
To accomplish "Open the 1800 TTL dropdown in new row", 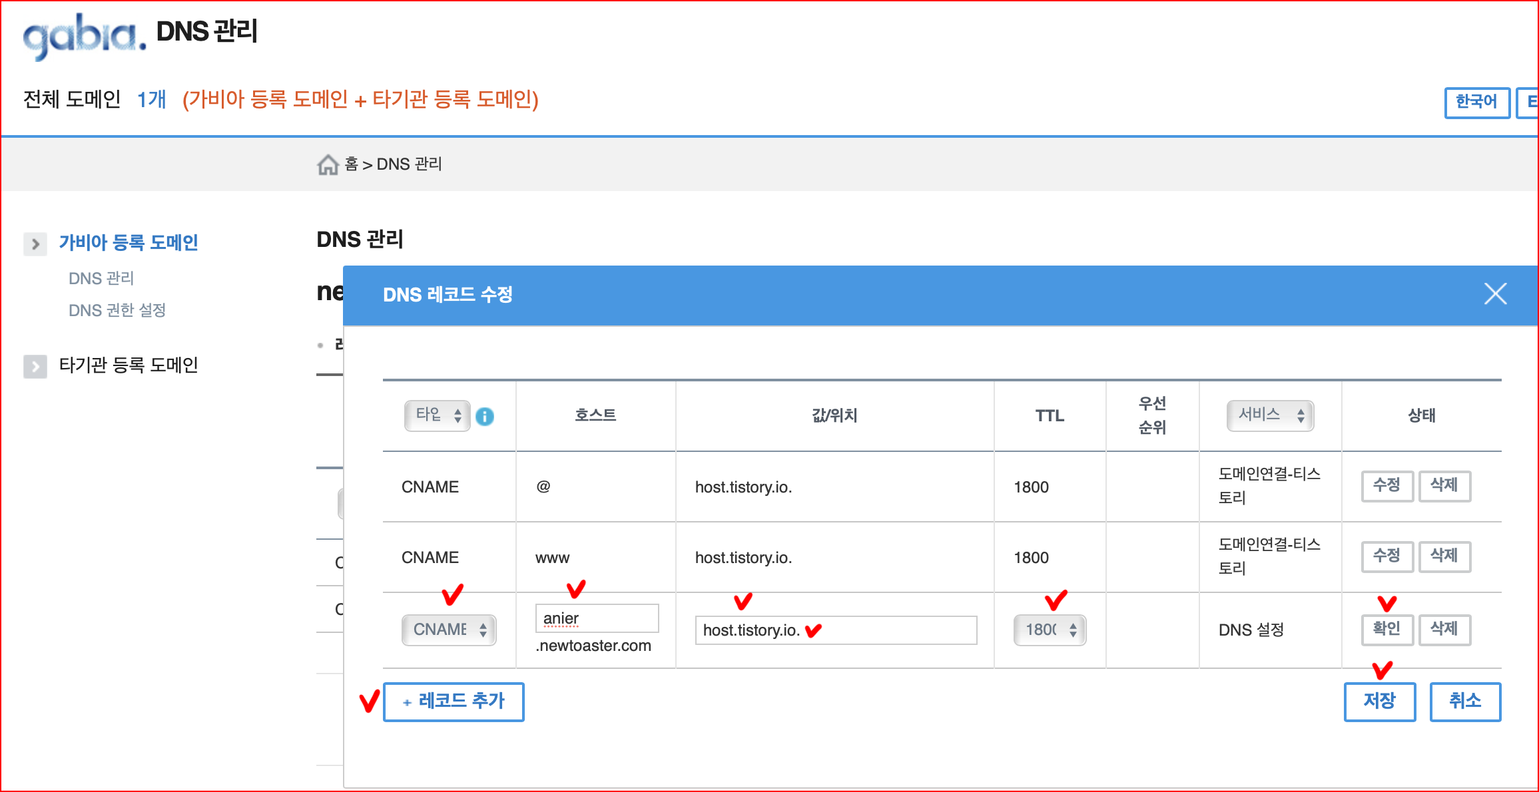I will (x=1050, y=630).
